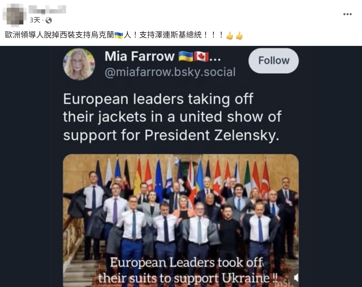Click the Ukraine flag beside Mia Farrow
The height and width of the screenshot is (287, 362).
(x=186, y=56)
